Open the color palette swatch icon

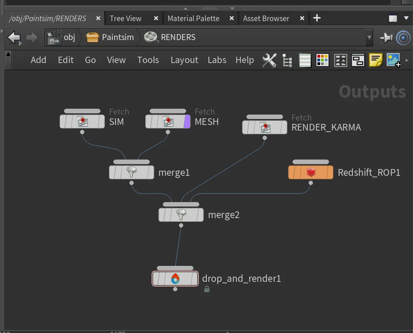(x=322, y=60)
